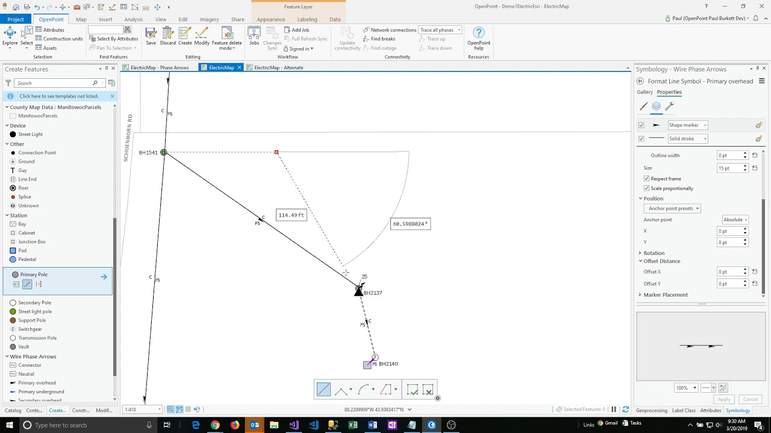The width and height of the screenshot is (771, 433).
Task: Go back from Format Line Symbol
Action: 640,81
